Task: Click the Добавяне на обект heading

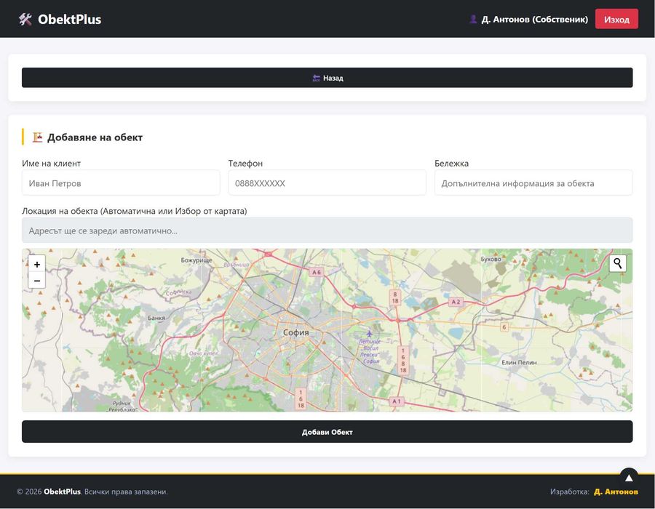Action: pos(95,137)
